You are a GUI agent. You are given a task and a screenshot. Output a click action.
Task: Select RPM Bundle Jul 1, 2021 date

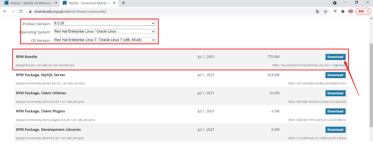tap(206, 57)
